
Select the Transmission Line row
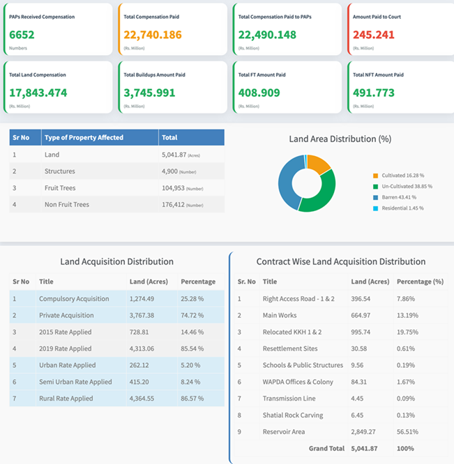pyautogui.click(x=341, y=399)
